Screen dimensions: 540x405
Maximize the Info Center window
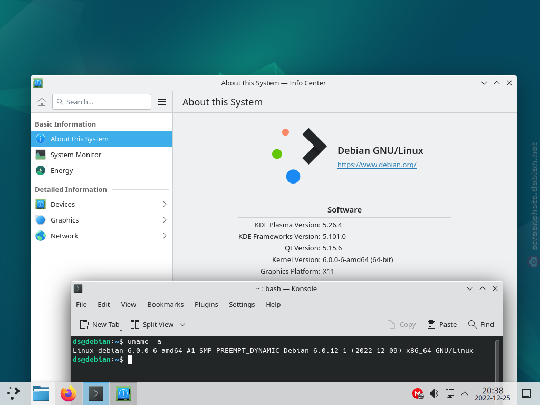(497, 83)
